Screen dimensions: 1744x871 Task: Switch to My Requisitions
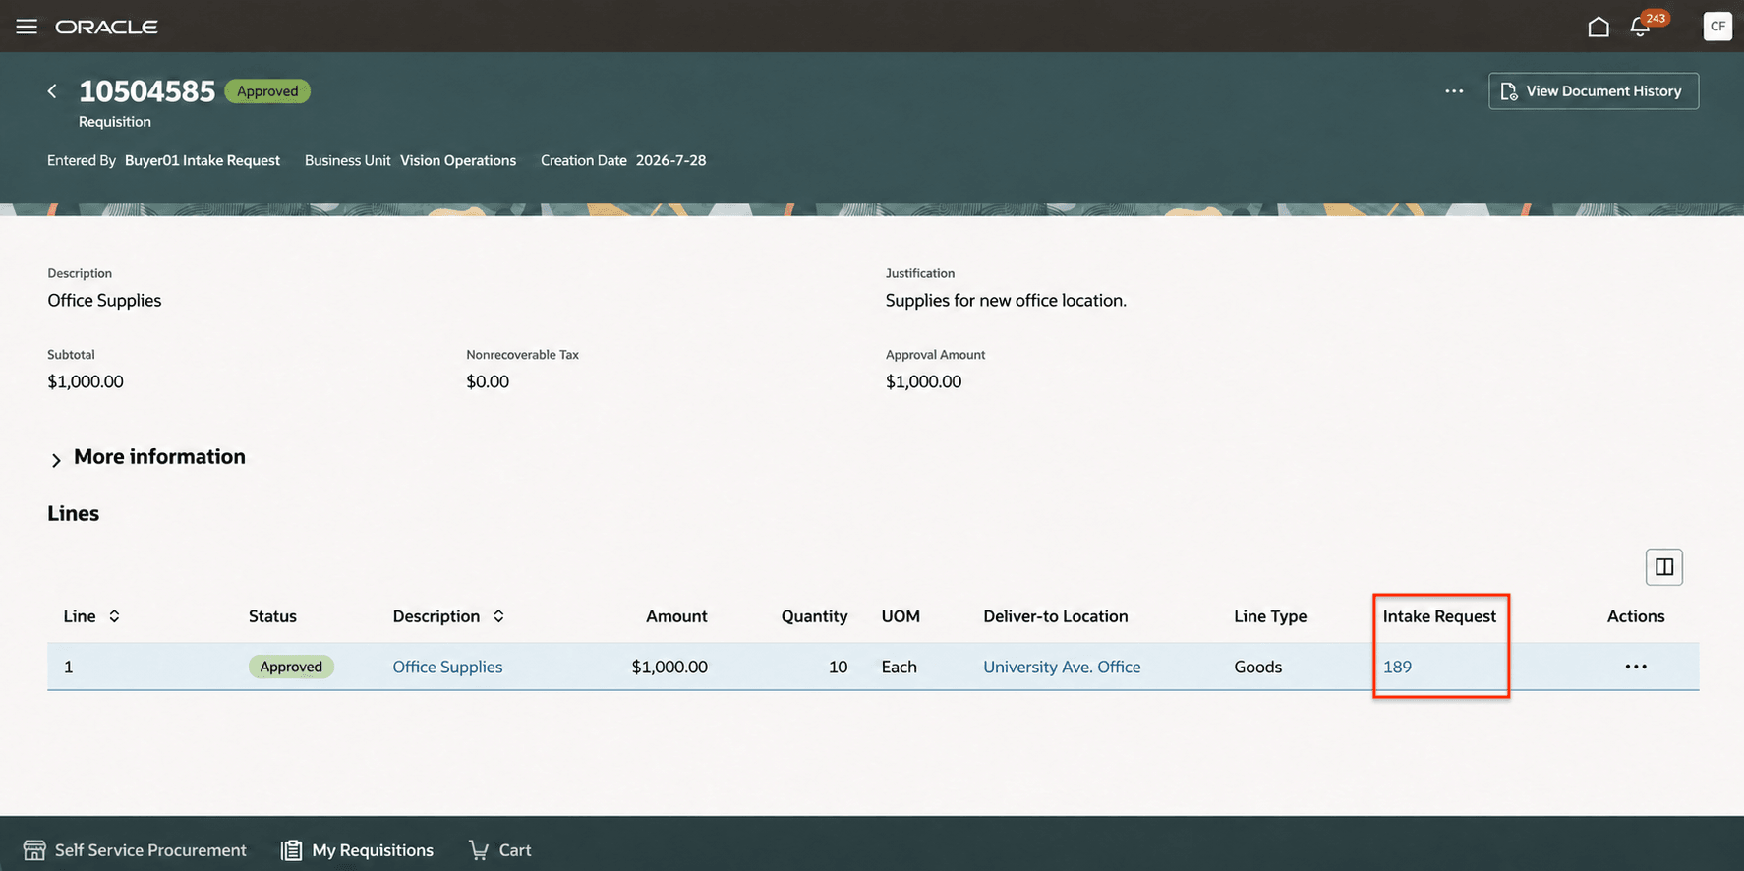357,850
